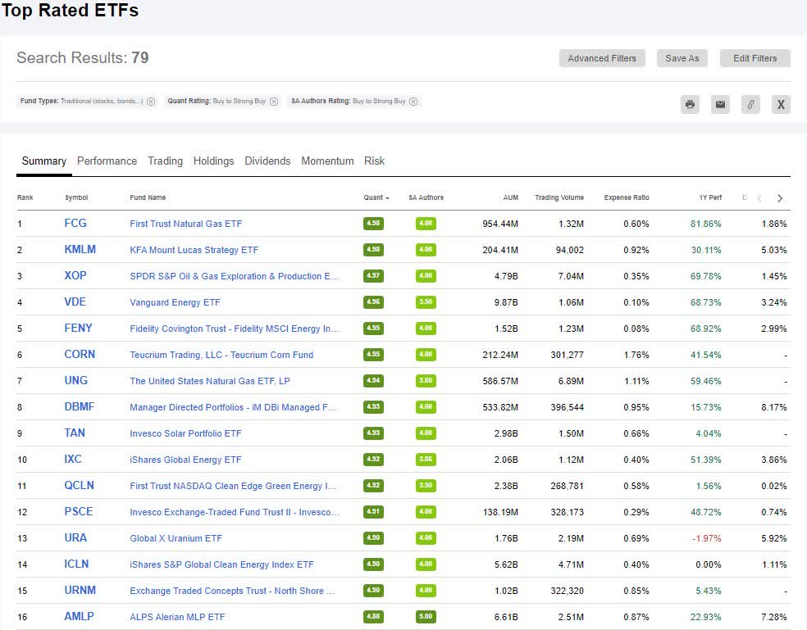Sort by Quant column dropdown arrow
807x630 pixels.
click(387, 198)
